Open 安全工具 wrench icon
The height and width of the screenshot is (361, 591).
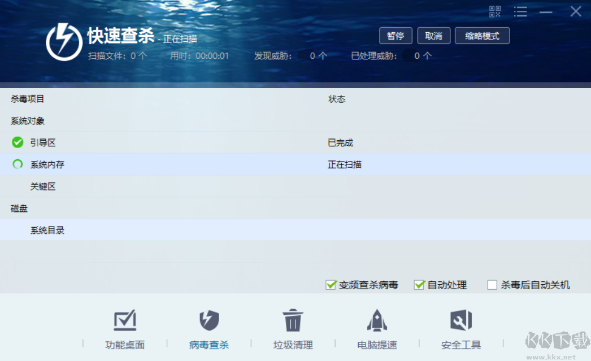click(461, 320)
